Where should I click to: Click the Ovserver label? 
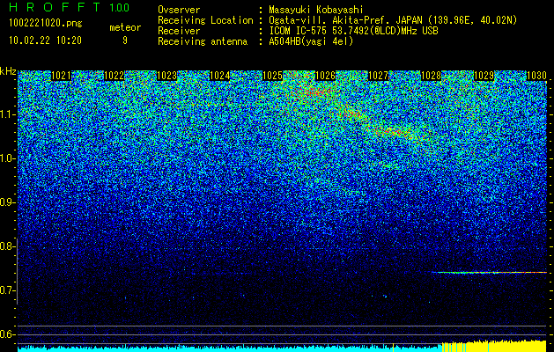[179, 10]
